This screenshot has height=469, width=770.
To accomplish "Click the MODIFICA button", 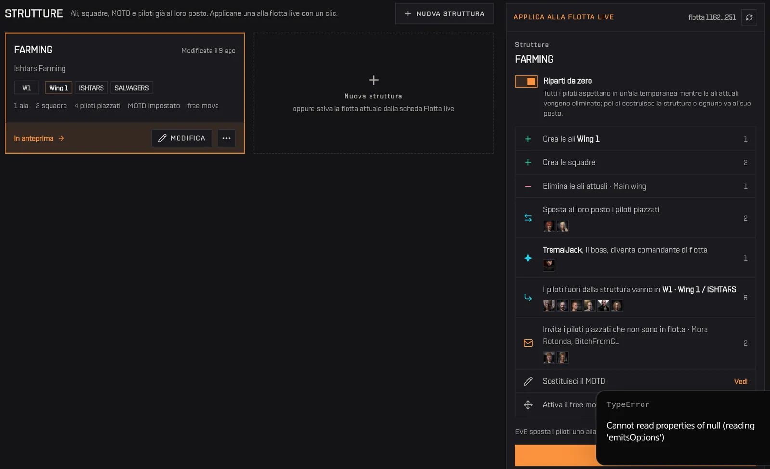I will 182,138.
